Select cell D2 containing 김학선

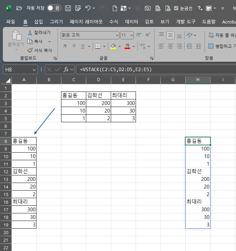coord(98,95)
